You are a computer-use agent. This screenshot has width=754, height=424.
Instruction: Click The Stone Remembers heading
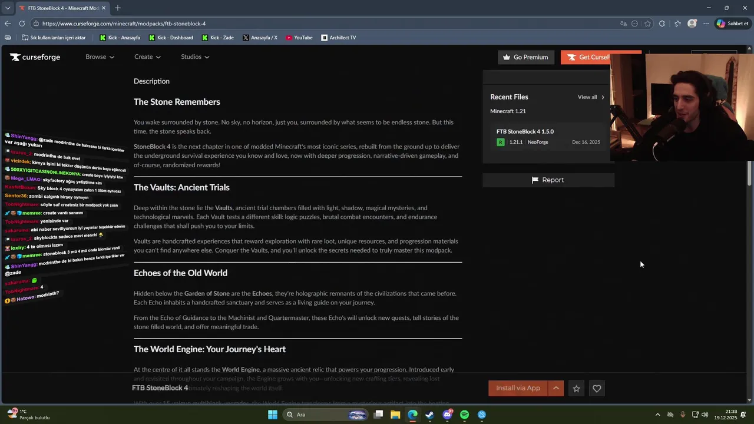[177, 102]
